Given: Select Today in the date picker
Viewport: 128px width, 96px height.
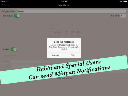Looking at the screenshot, I should (57, 32).
